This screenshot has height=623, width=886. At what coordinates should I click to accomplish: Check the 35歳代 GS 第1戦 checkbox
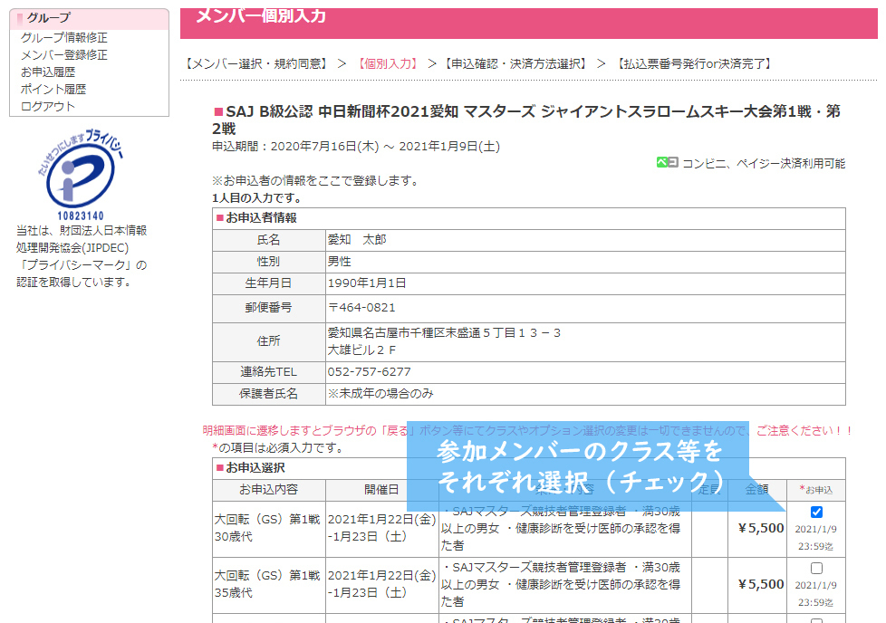click(816, 569)
